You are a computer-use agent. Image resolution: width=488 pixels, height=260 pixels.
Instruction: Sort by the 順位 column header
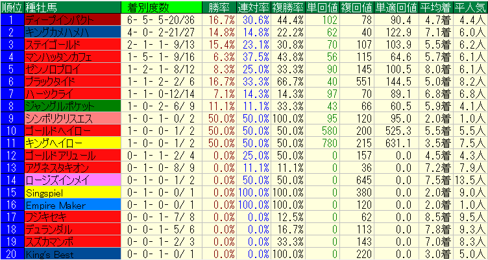[x=12, y=7]
